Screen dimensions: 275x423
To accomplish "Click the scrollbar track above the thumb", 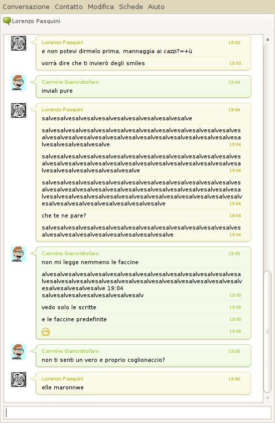I will tap(267, 156).
